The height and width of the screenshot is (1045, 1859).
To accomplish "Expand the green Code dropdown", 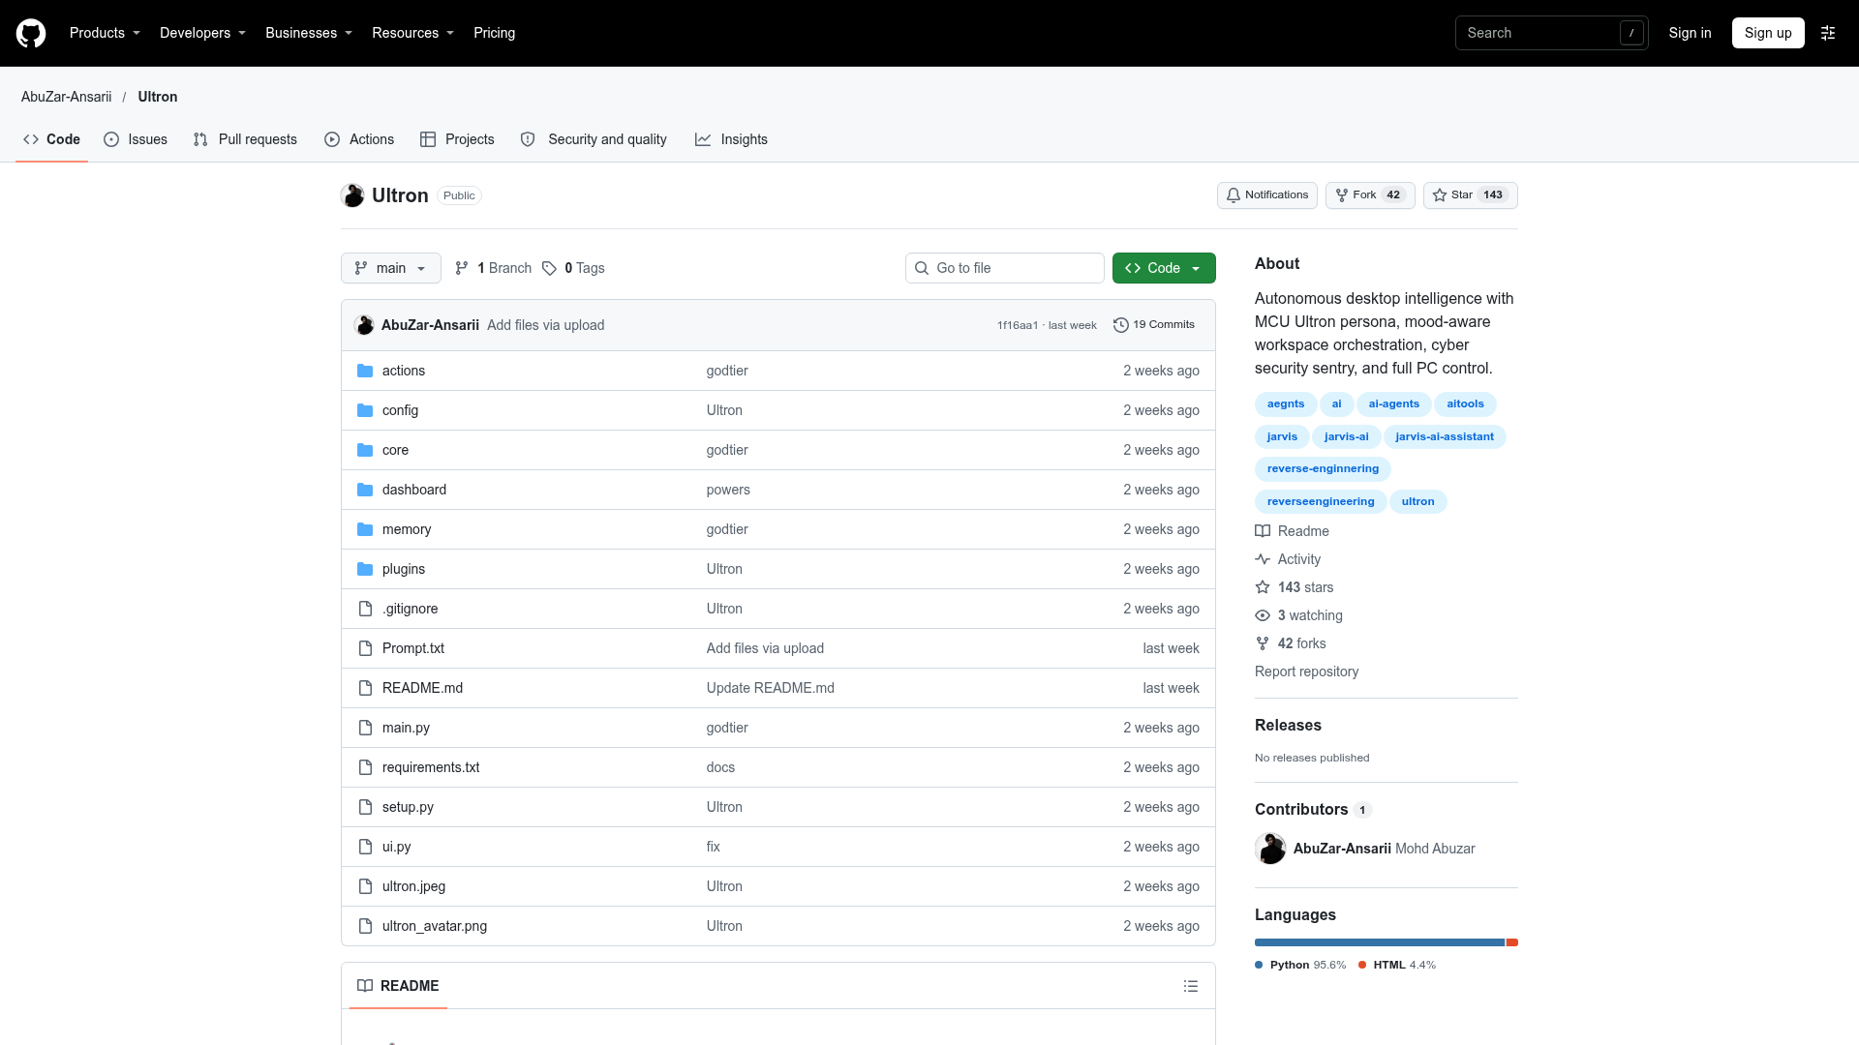I will pyautogui.click(x=1164, y=268).
